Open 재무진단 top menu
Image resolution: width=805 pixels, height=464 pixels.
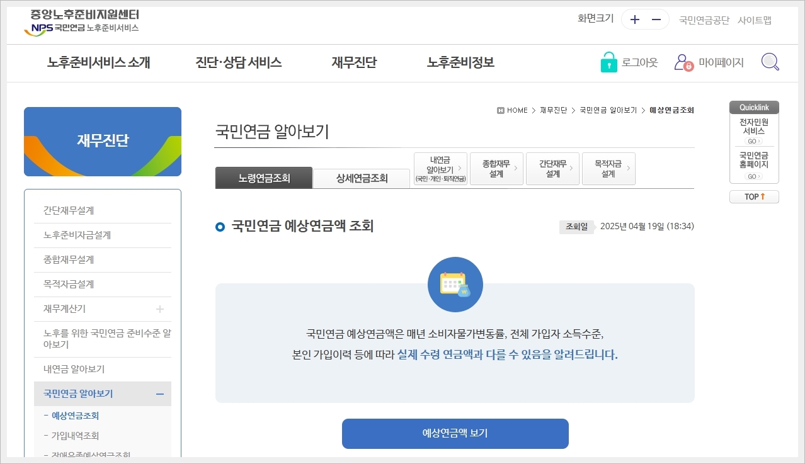[x=354, y=62]
